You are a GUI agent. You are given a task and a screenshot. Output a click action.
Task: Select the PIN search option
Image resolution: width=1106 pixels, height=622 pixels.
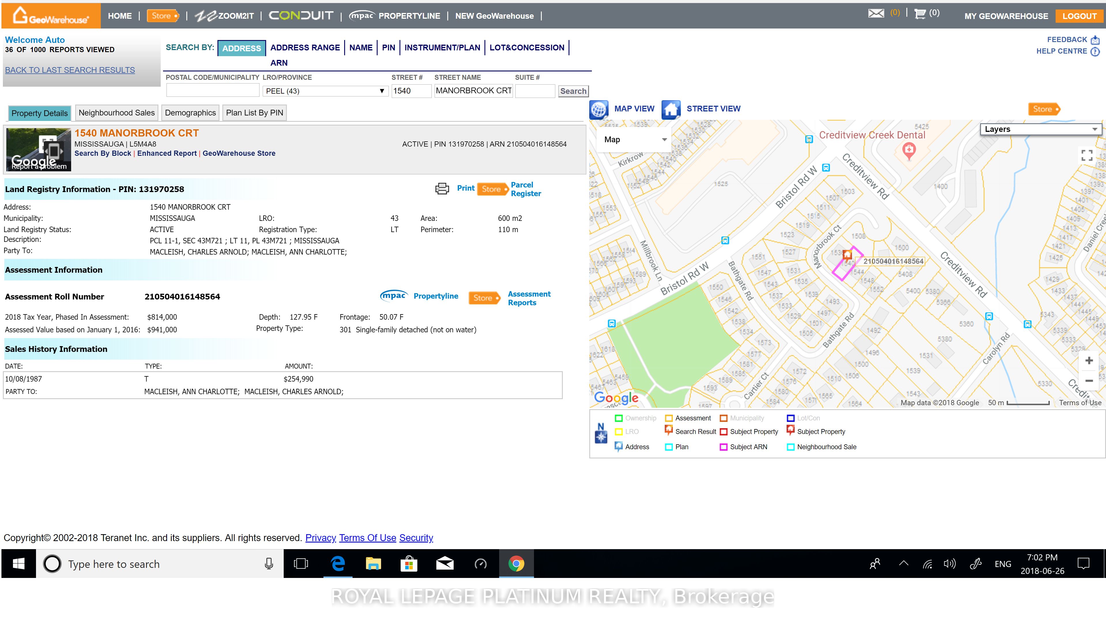388,48
